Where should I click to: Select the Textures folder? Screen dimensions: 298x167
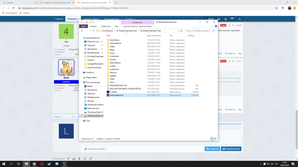coord(113,73)
